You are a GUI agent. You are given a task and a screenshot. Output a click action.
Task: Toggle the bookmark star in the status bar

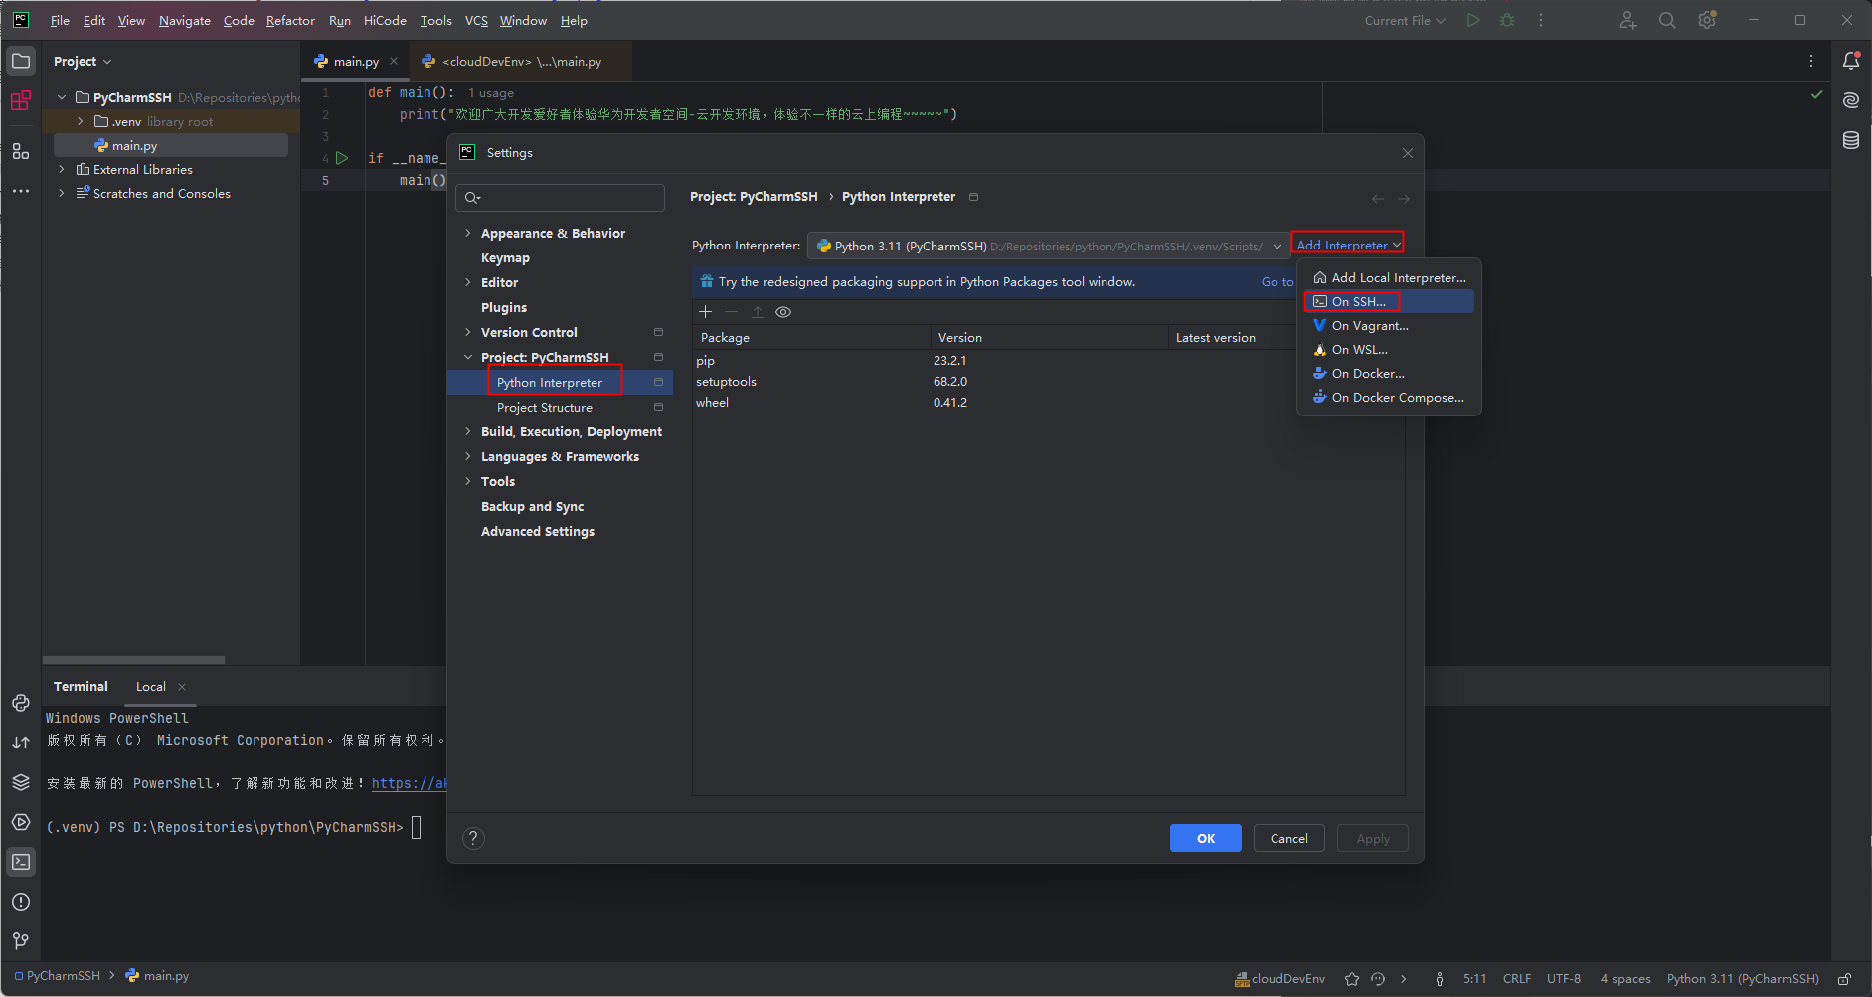(1350, 978)
